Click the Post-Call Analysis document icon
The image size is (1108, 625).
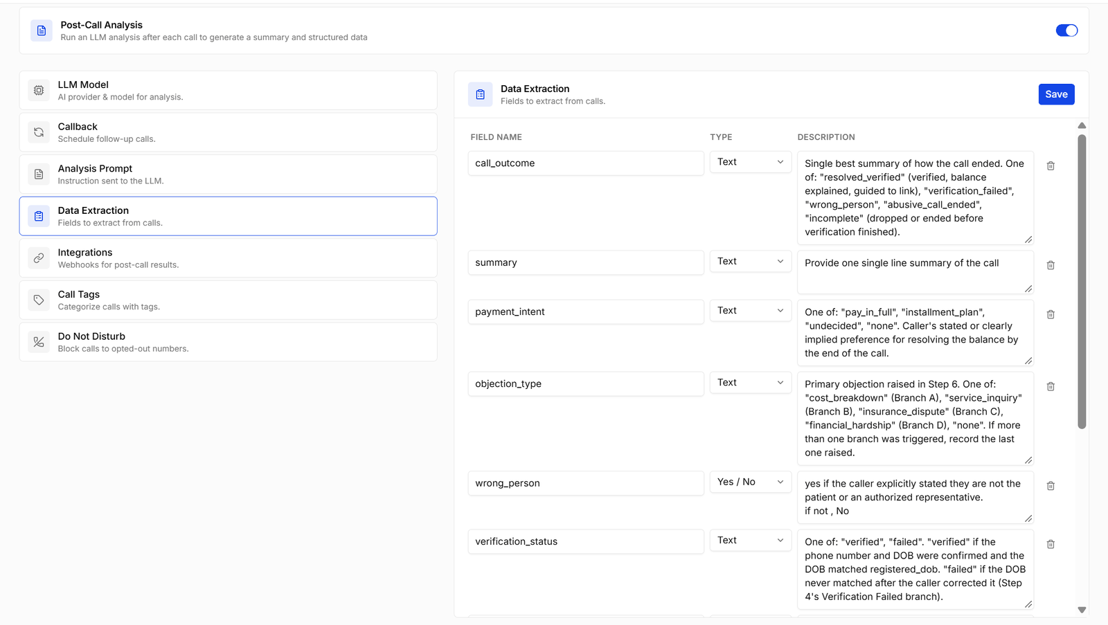click(41, 30)
